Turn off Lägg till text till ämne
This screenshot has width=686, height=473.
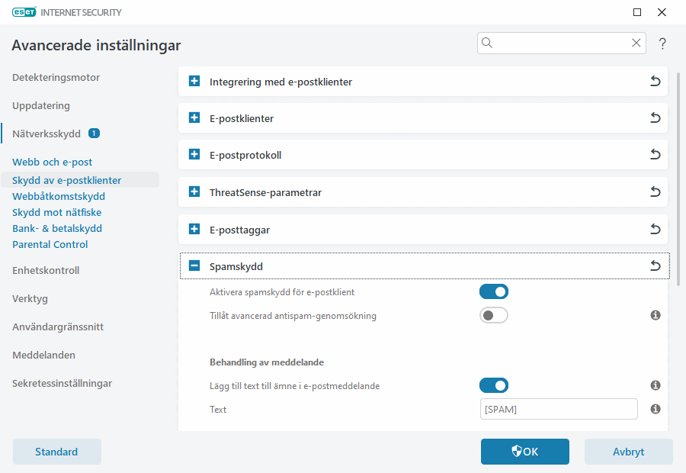click(x=494, y=385)
